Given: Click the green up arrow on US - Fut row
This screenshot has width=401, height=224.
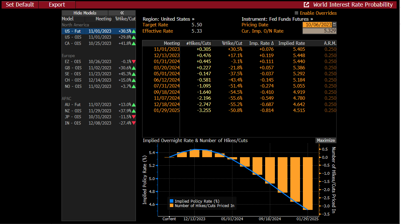Looking at the screenshot, I should point(134,31).
